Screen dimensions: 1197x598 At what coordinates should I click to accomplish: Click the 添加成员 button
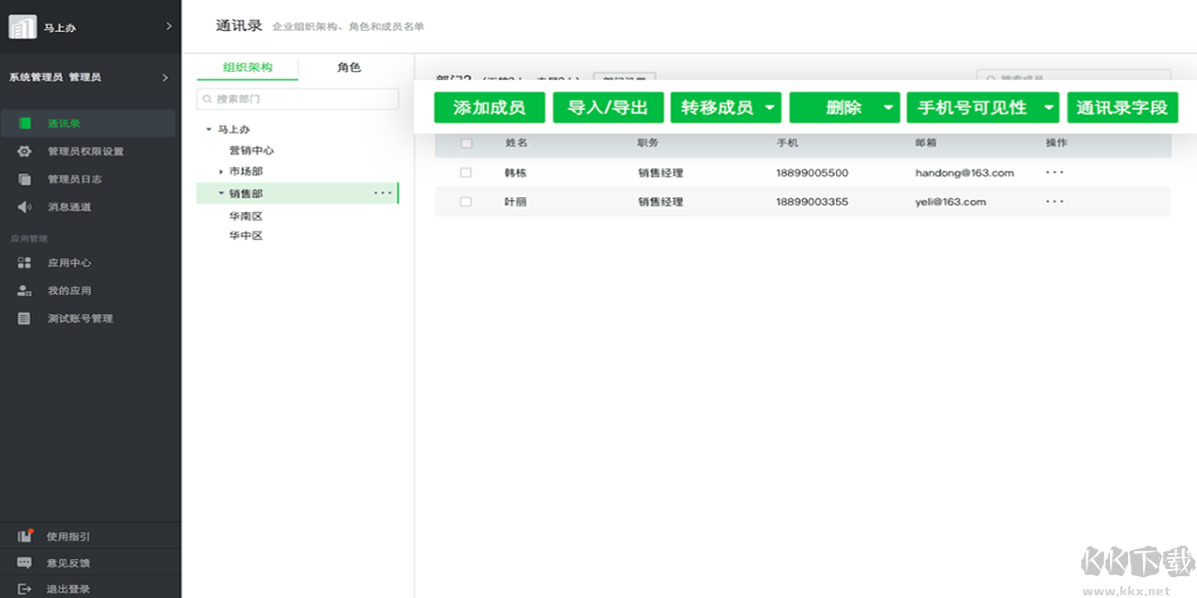click(489, 108)
